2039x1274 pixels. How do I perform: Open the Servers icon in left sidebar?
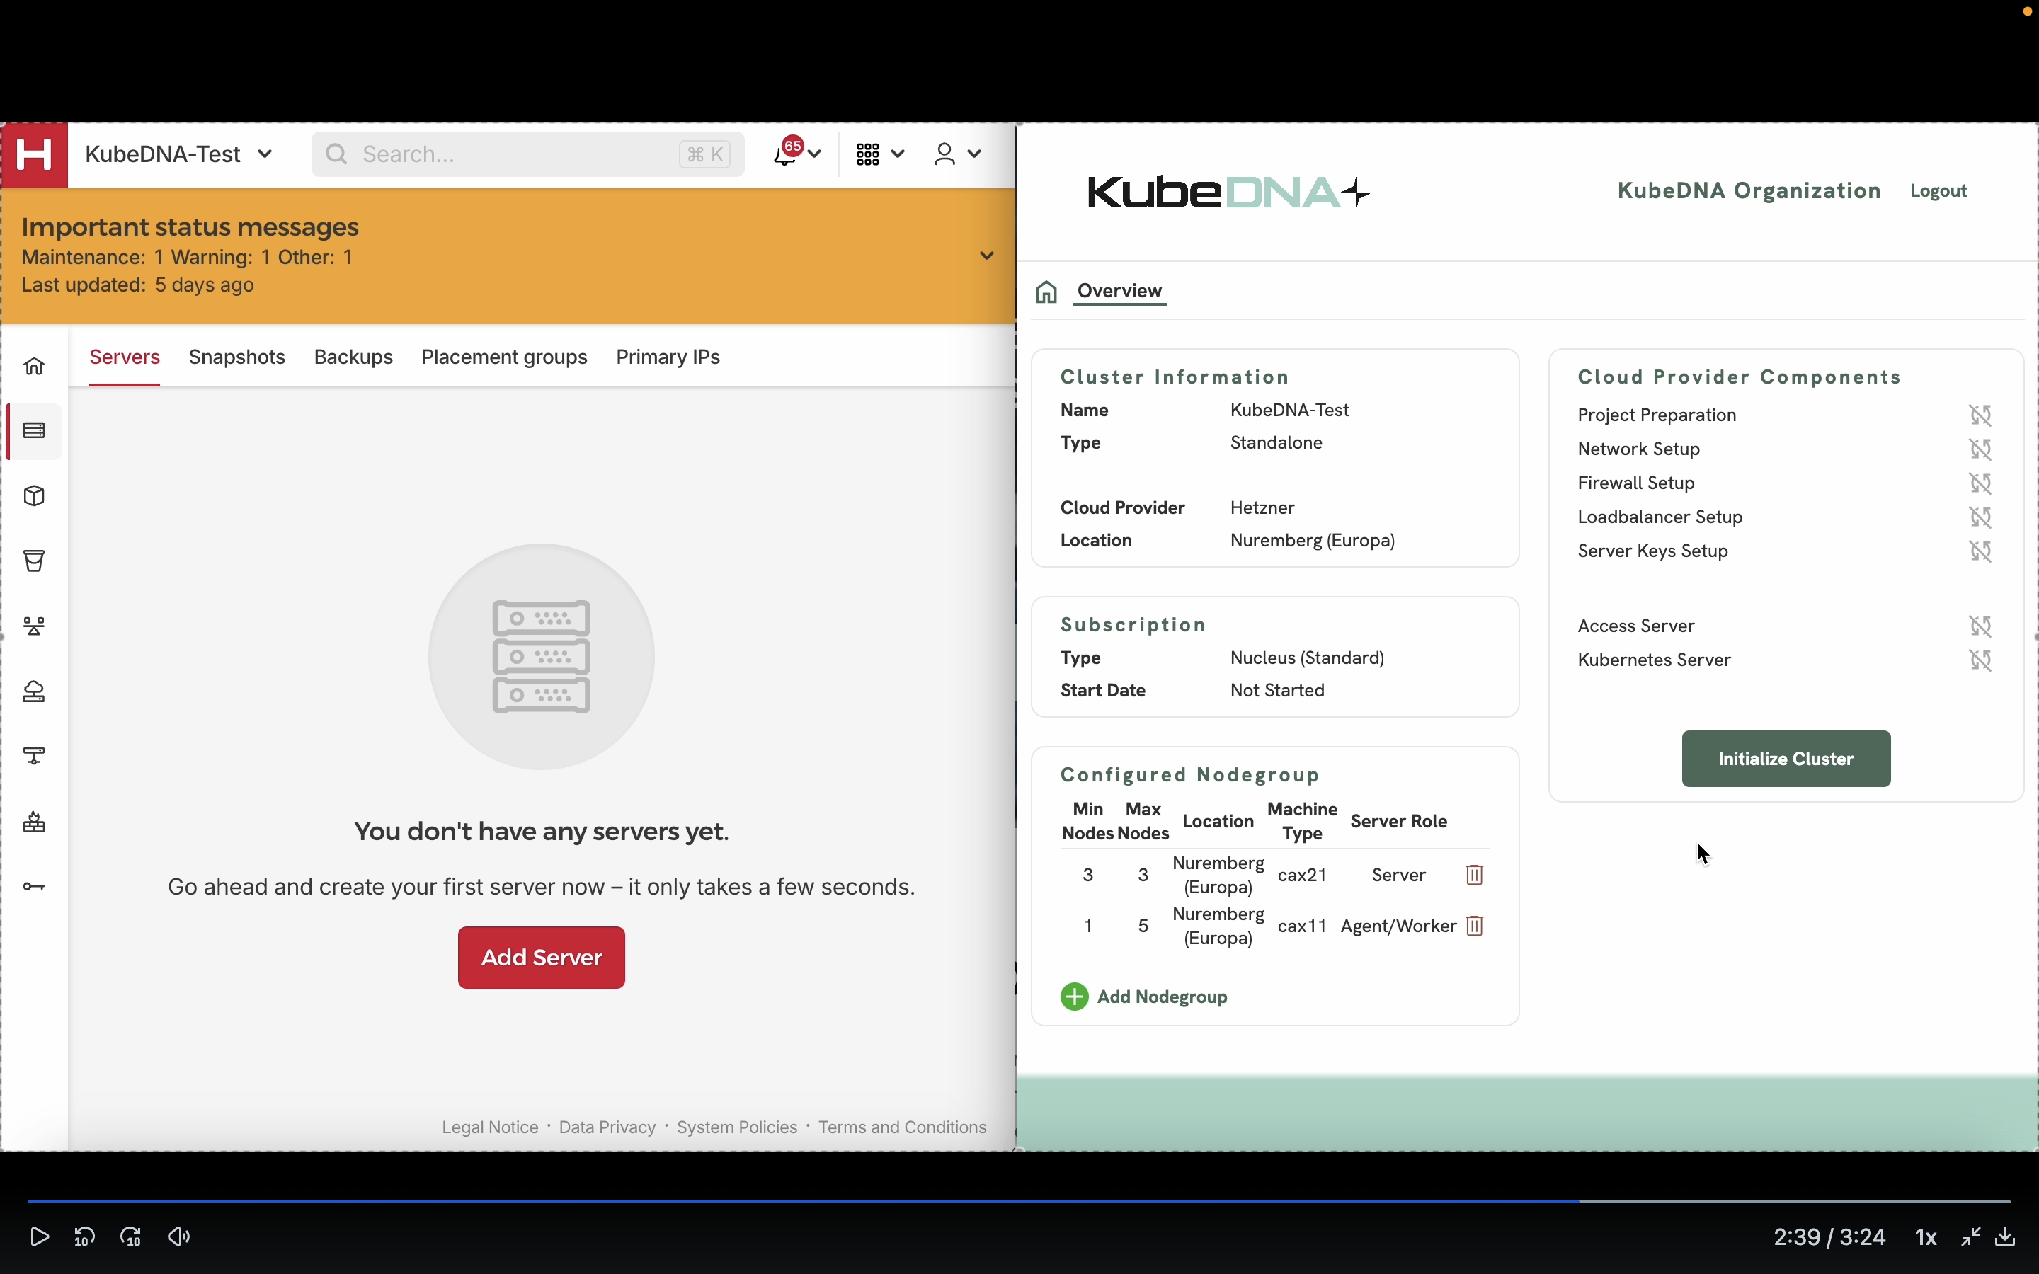coord(34,430)
